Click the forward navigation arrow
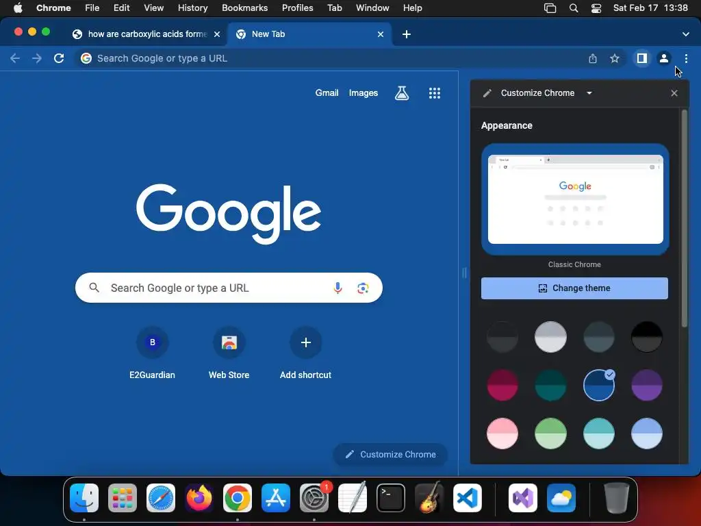The image size is (701, 526). pos(37,59)
